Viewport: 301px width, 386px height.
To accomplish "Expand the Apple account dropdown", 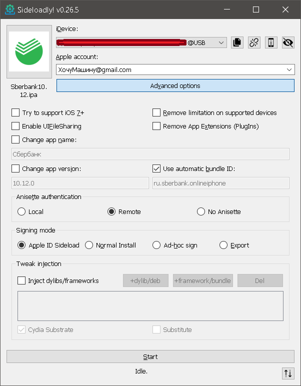I will tap(289, 69).
